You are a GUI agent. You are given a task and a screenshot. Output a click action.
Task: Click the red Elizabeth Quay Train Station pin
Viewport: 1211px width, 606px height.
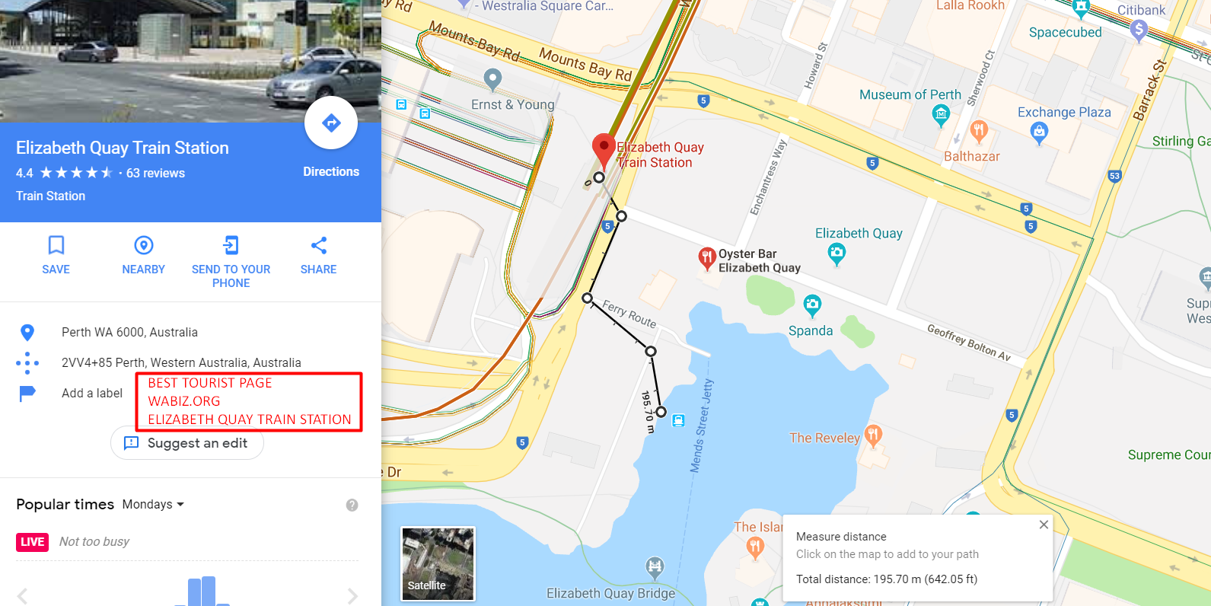tap(604, 151)
